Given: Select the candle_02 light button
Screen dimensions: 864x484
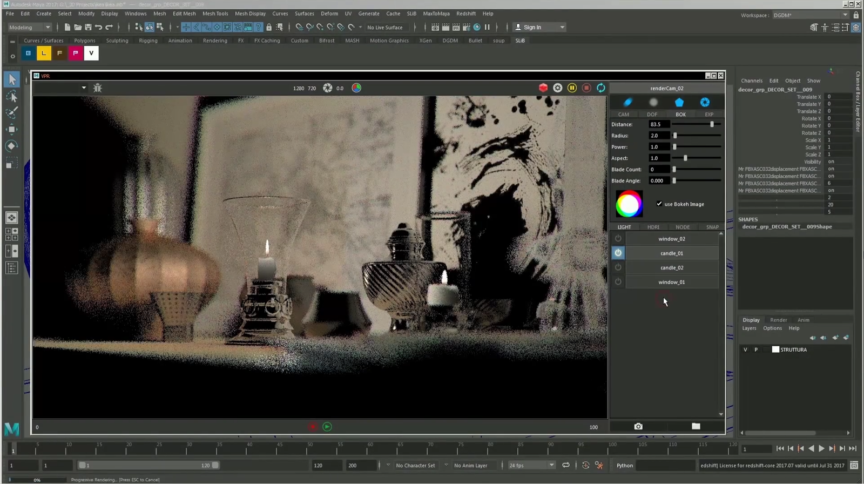Looking at the screenshot, I should 672,268.
